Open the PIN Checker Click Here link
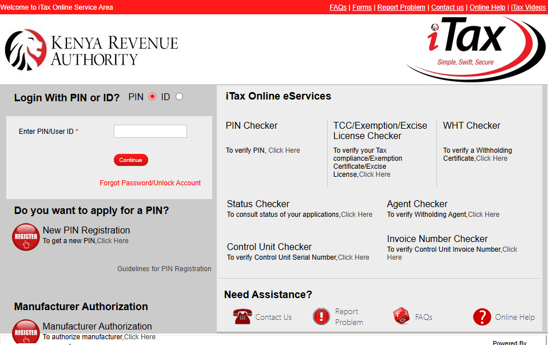 click(x=284, y=150)
